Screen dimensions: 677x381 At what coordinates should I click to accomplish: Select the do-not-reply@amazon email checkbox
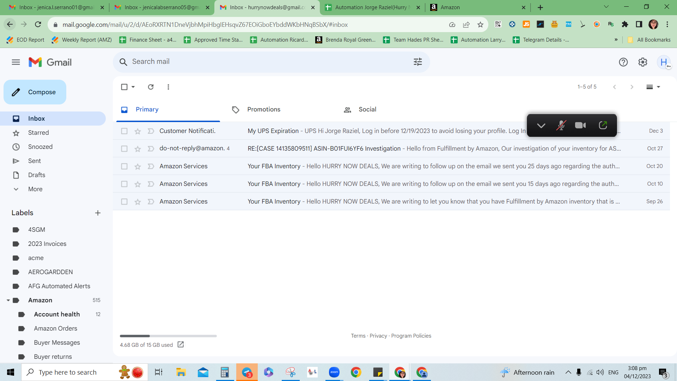pyautogui.click(x=124, y=149)
